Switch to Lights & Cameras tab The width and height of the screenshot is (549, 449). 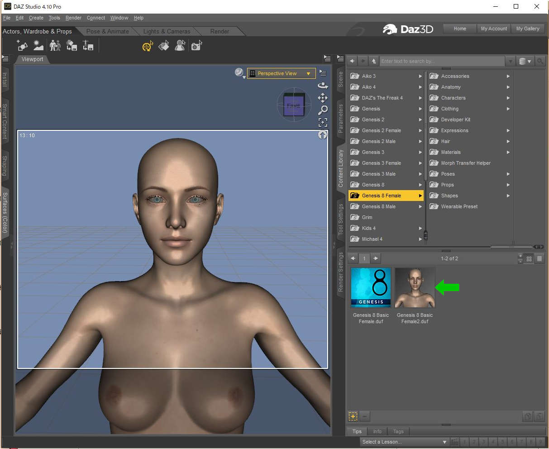167,31
